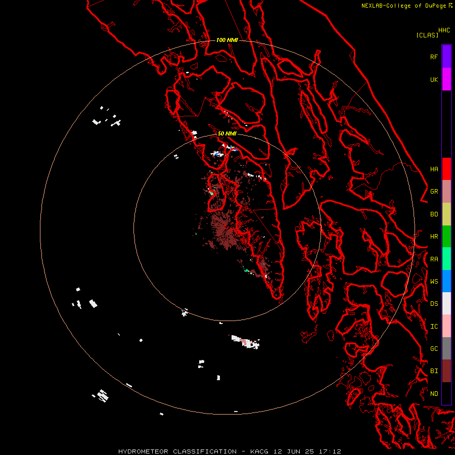Image resolution: width=455 pixels, height=455 pixels.
Task: Click the magenta UK legend color swatch
Action: pos(446,79)
